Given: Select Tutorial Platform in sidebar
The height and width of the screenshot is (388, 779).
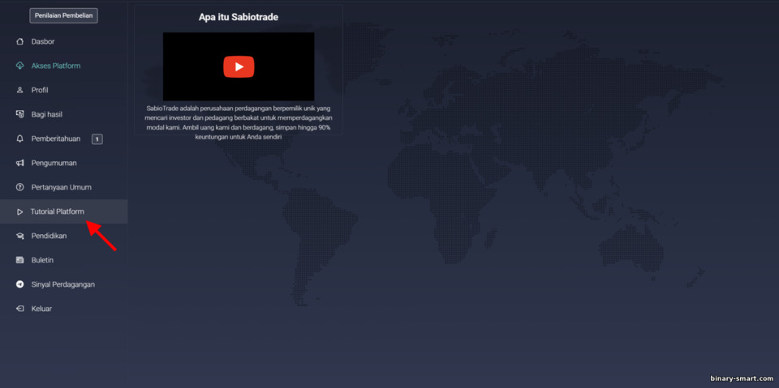Looking at the screenshot, I should [63, 212].
